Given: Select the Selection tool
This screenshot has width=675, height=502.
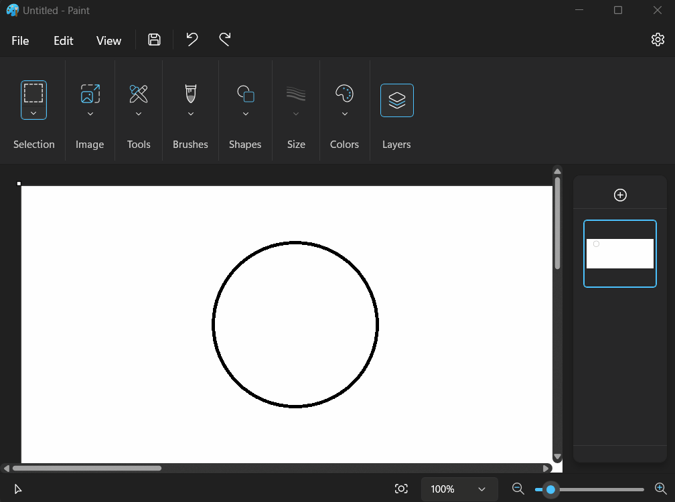Looking at the screenshot, I should pos(33,94).
